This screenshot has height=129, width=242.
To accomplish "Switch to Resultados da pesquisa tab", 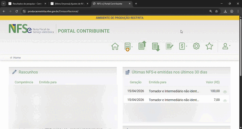I will coord(27,4).
